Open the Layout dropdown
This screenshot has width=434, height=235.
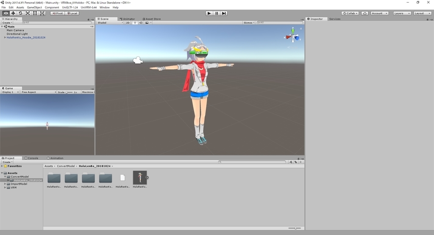(x=422, y=13)
